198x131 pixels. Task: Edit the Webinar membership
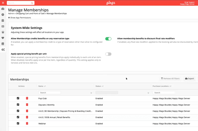[x=18, y=124]
